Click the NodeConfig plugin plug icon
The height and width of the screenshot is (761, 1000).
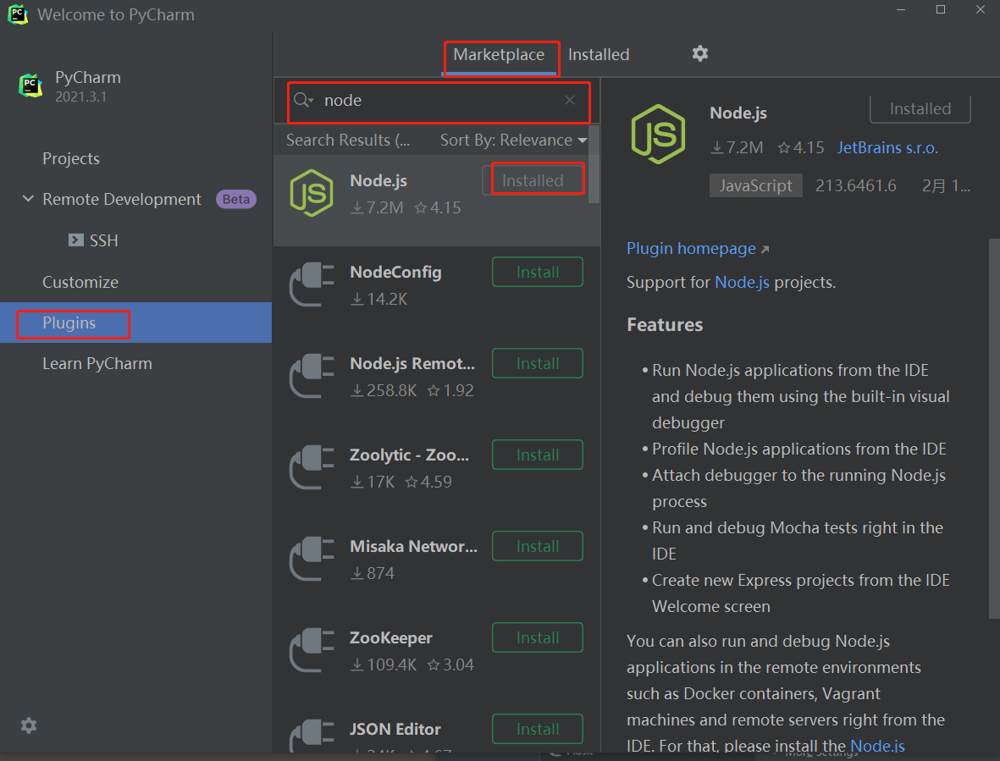(312, 285)
